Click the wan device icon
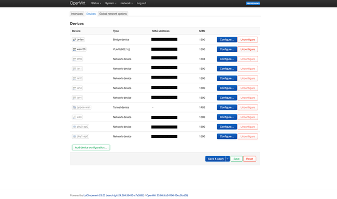 (74, 117)
